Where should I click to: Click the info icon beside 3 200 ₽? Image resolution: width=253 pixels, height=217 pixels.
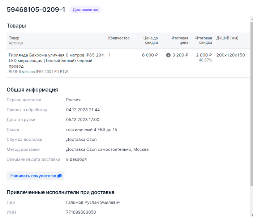[x=168, y=55]
